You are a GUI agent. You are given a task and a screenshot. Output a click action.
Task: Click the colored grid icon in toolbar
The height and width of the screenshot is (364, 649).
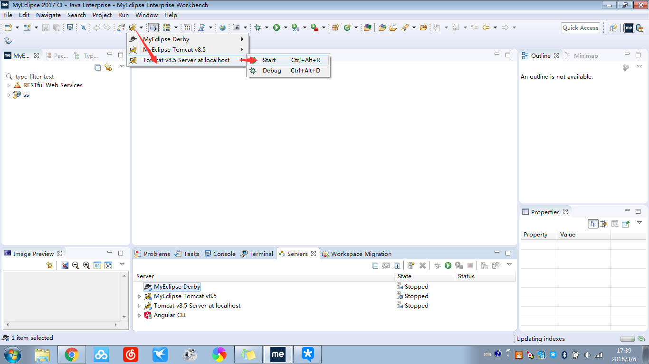coord(167,28)
